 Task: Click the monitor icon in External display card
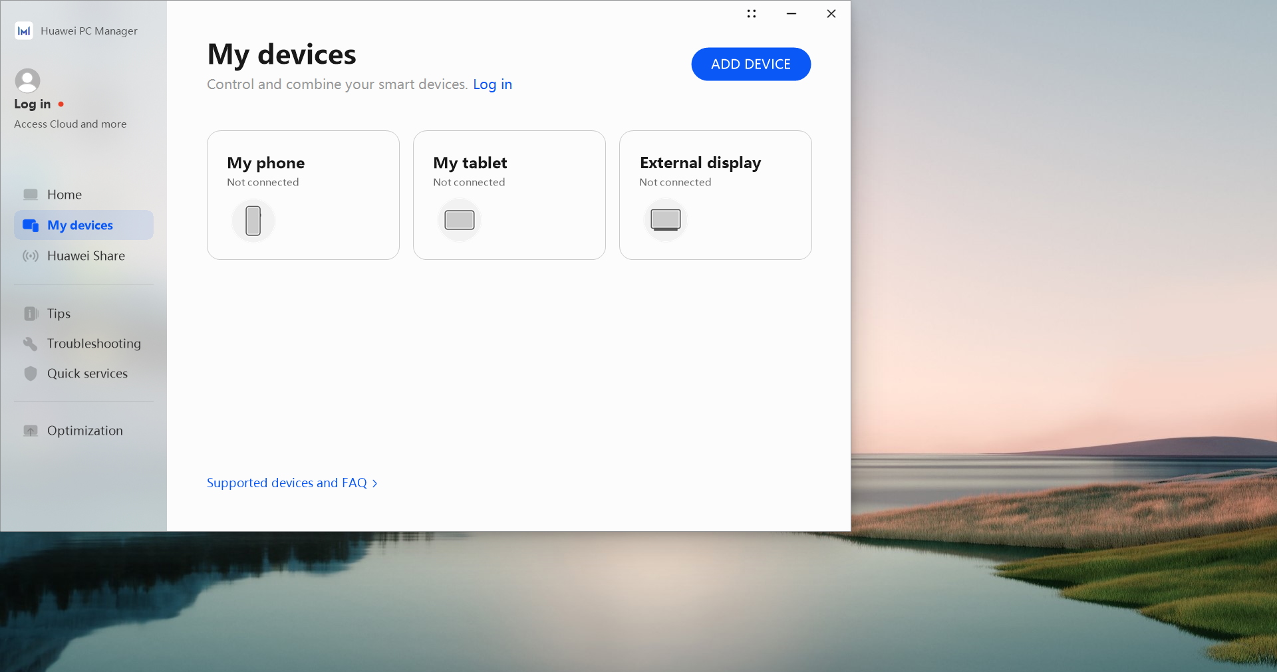(x=666, y=220)
